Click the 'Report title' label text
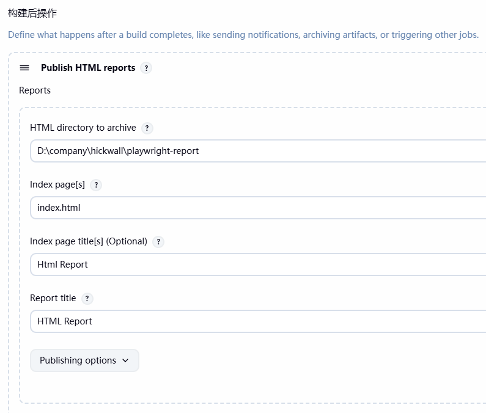Image resolution: width=486 pixels, height=413 pixels. (x=53, y=298)
